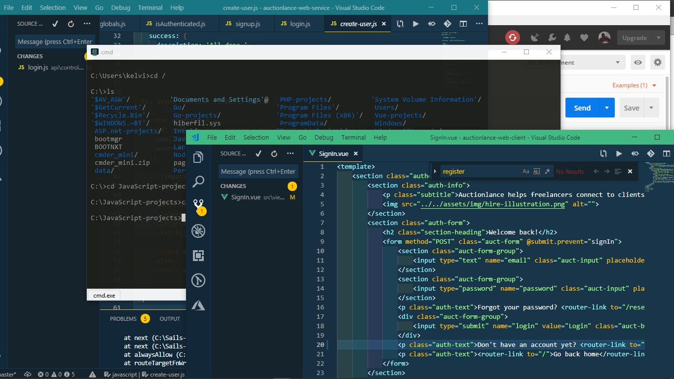Close the SignIn.vue tab
Screen dimensions: 674x379
[356, 153]
